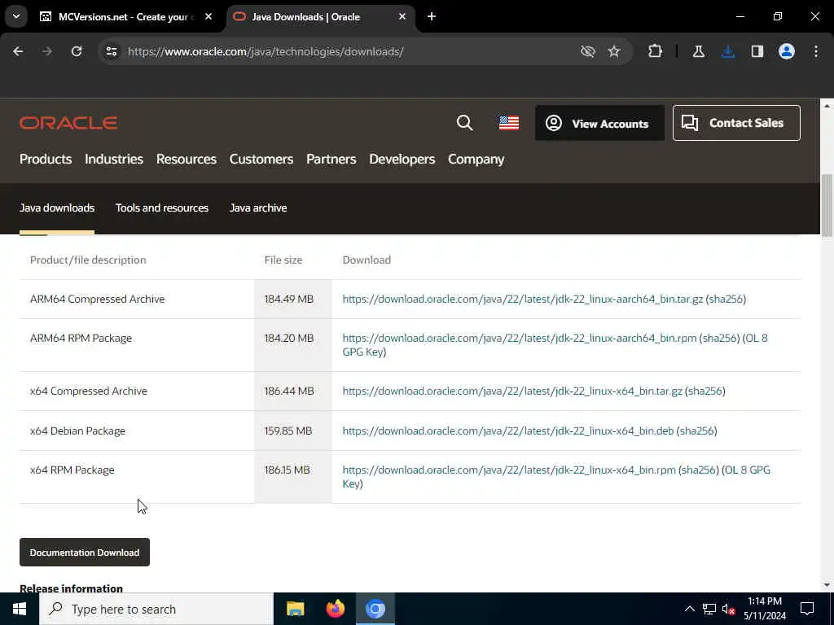This screenshot has width=834, height=625.
Task: Show hidden system tray icons
Action: coord(689,609)
